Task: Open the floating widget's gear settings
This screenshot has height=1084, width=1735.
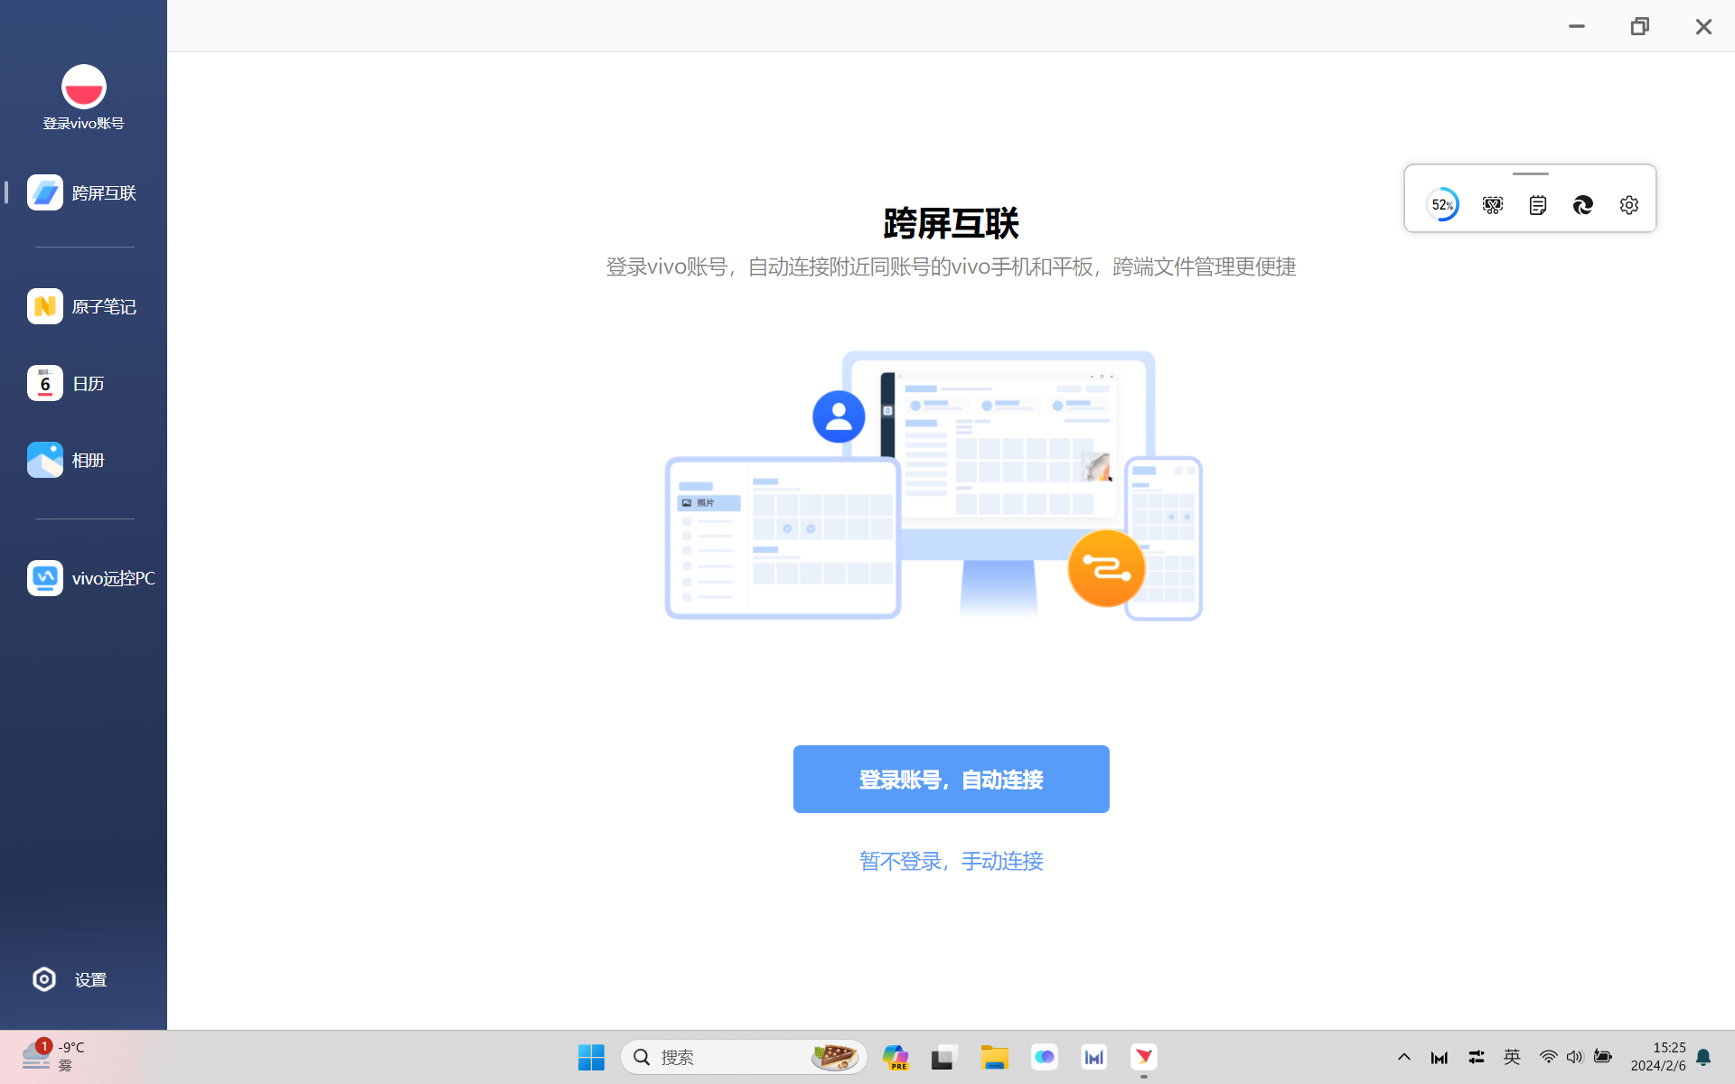Action: pos(1629,205)
